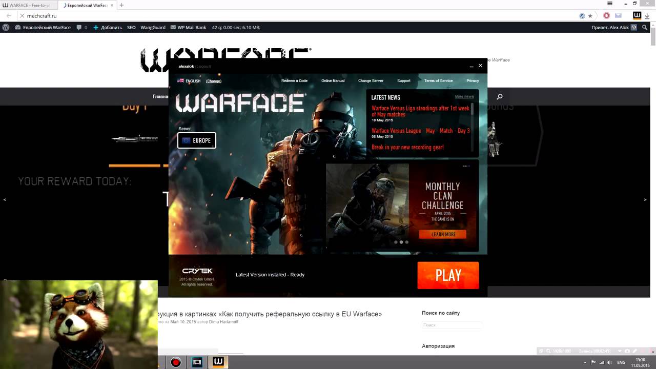Image resolution: width=656 pixels, height=369 pixels.
Task: Open WordPress logo menu in admin bar
Action: pyautogui.click(x=6, y=27)
